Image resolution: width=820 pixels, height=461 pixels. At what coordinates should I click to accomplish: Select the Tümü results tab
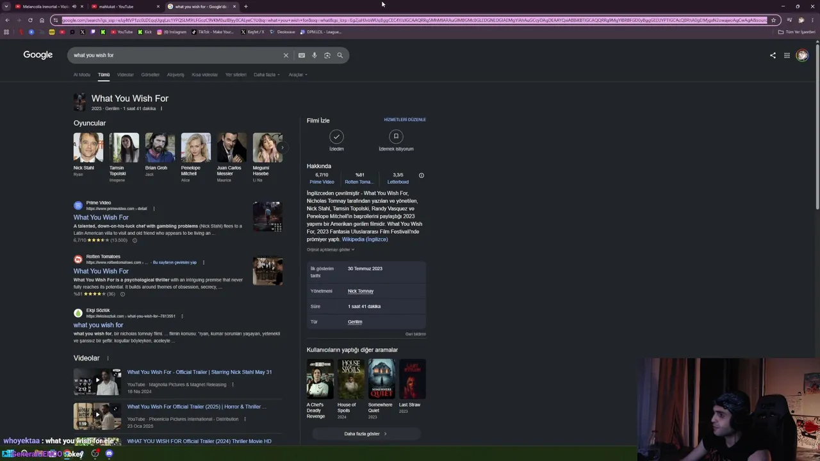point(104,75)
